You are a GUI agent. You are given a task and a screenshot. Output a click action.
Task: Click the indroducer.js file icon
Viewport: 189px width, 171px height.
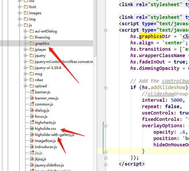[32, 147]
